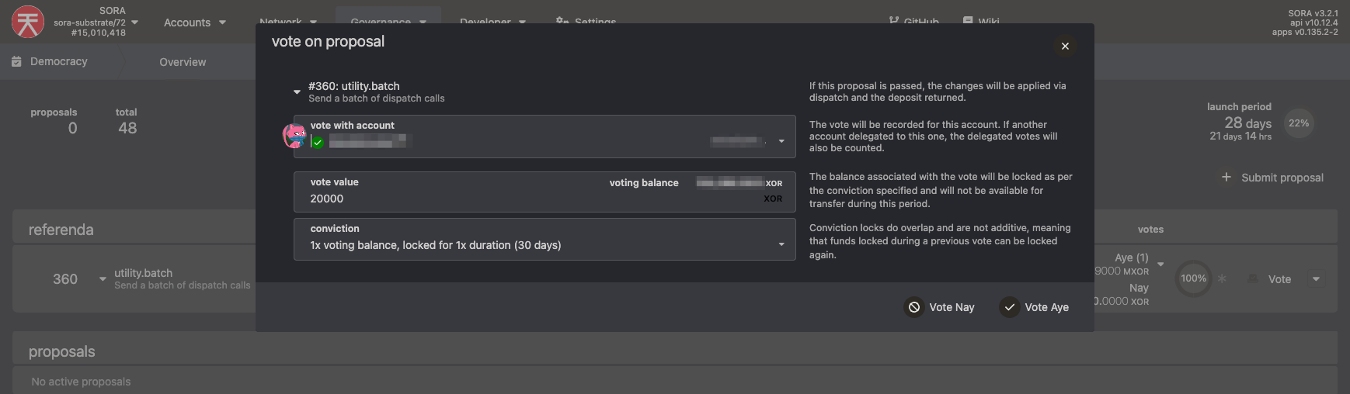Click the 100% turnout progress circle
The image size is (1350, 394).
pos(1194,278)
